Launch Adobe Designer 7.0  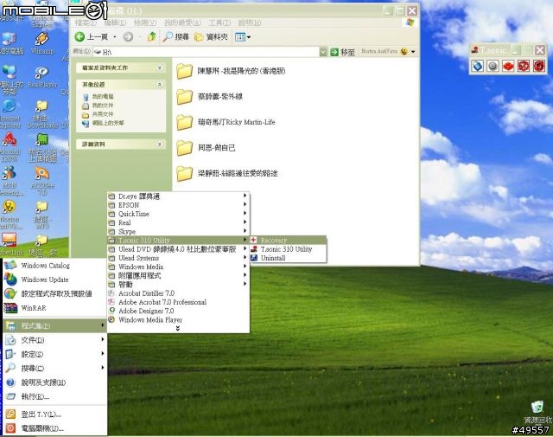178,311
